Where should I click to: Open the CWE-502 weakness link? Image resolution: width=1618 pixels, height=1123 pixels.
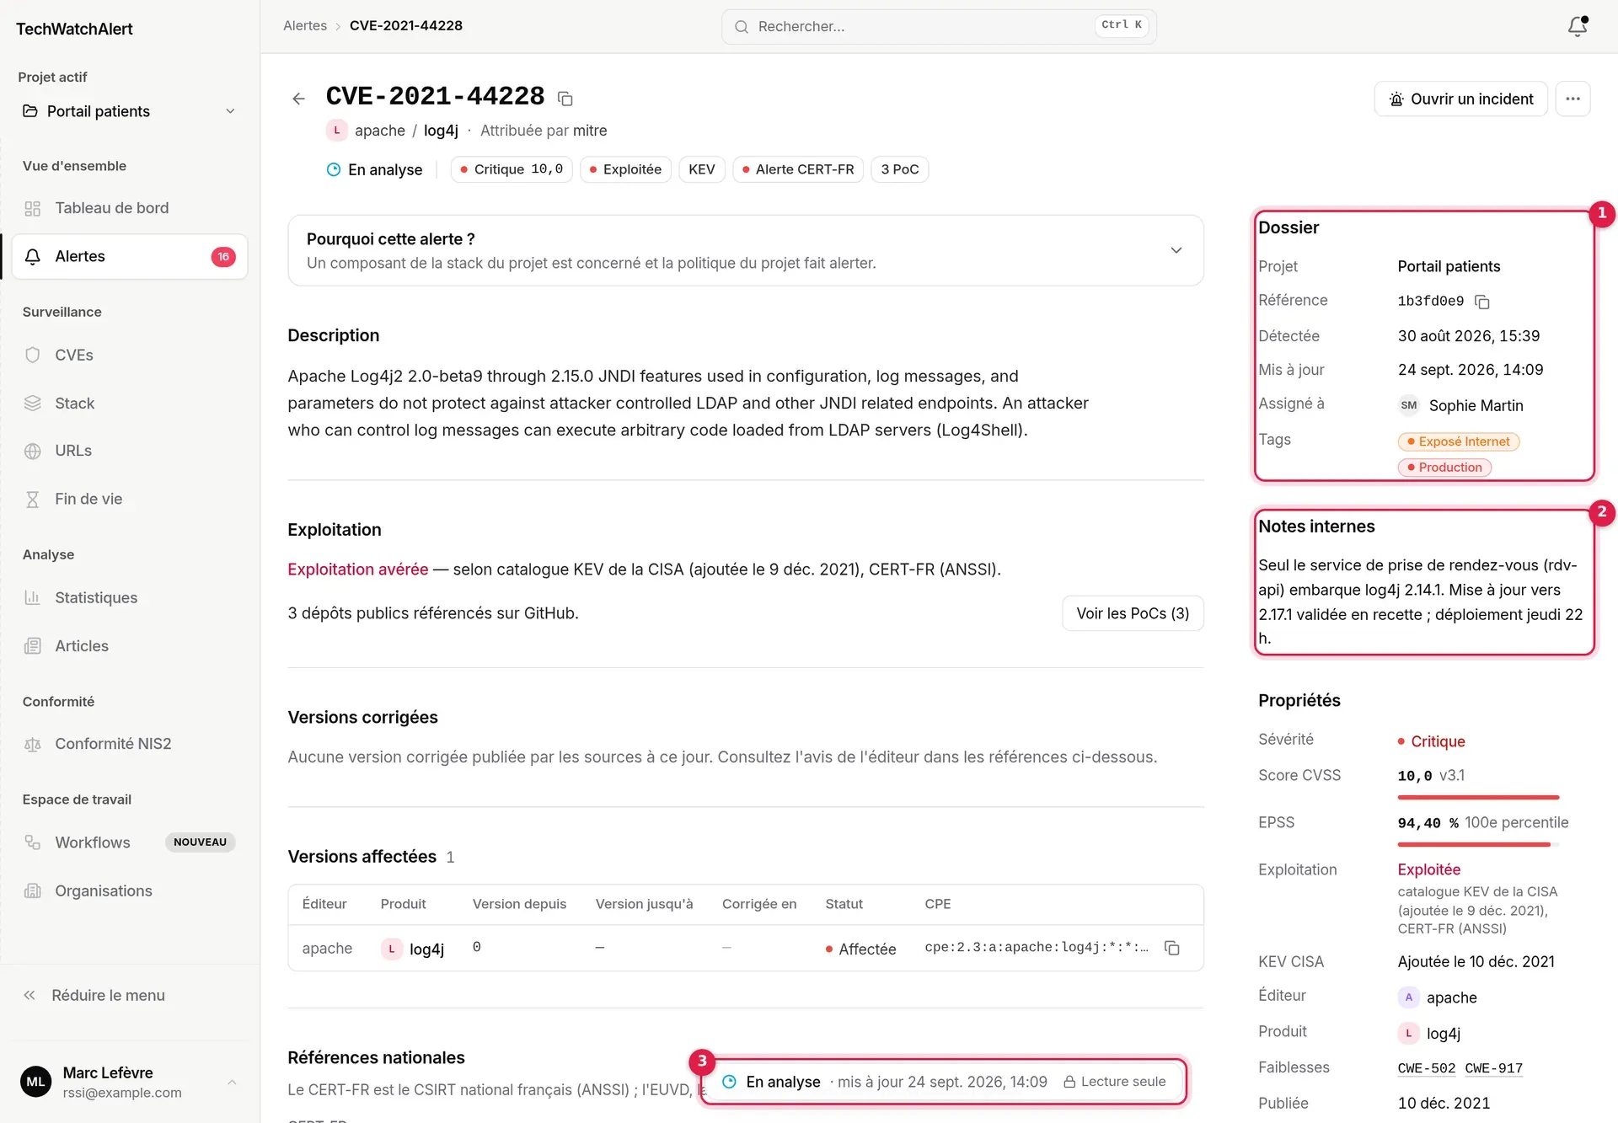[1426, 1068]
